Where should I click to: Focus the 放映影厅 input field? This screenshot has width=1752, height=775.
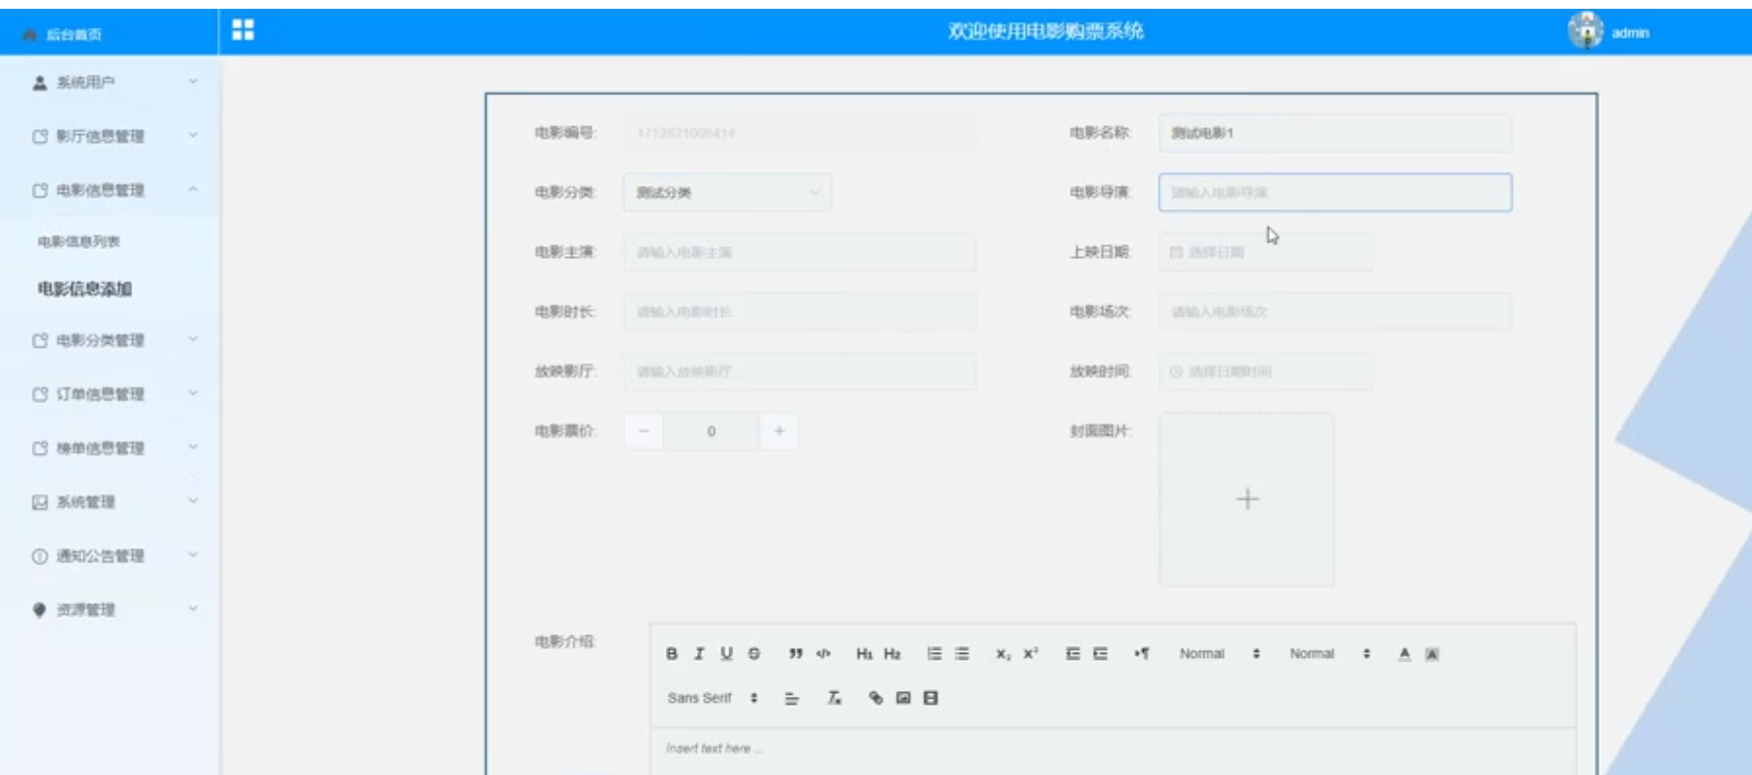pyautogui.click(x=800, y=371)
